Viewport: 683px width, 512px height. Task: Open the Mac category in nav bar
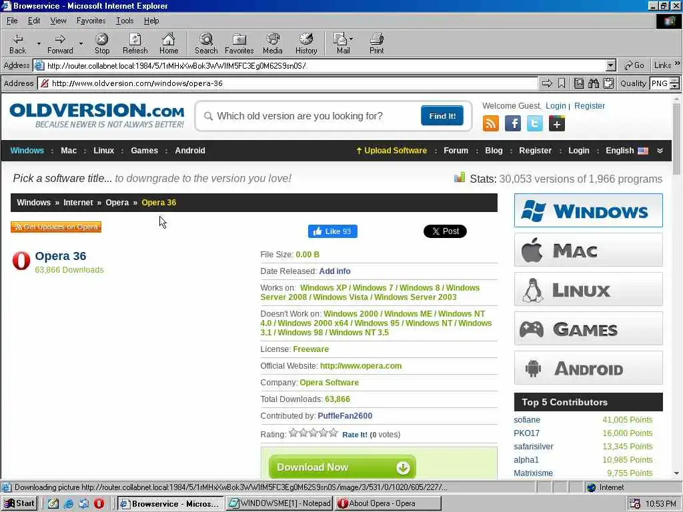69,151
